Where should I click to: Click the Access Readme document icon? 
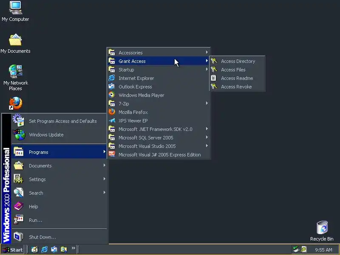(x=214, y=78)
